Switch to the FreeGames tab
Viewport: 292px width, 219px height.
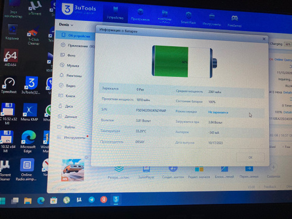click(234, 21)
